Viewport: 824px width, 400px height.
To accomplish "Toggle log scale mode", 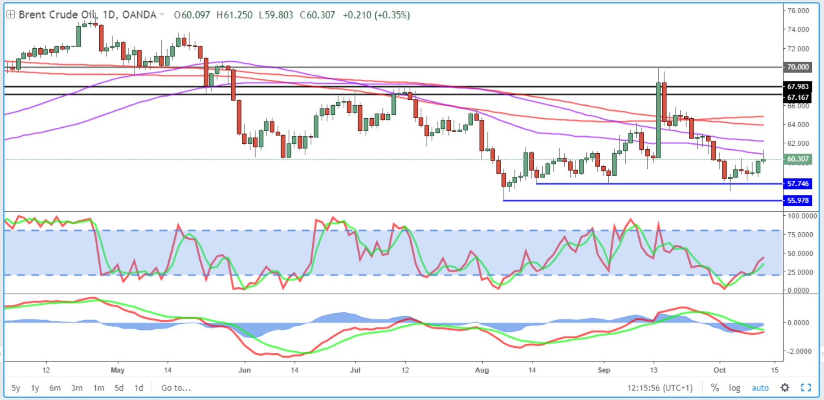I will [x=735, y=388].
